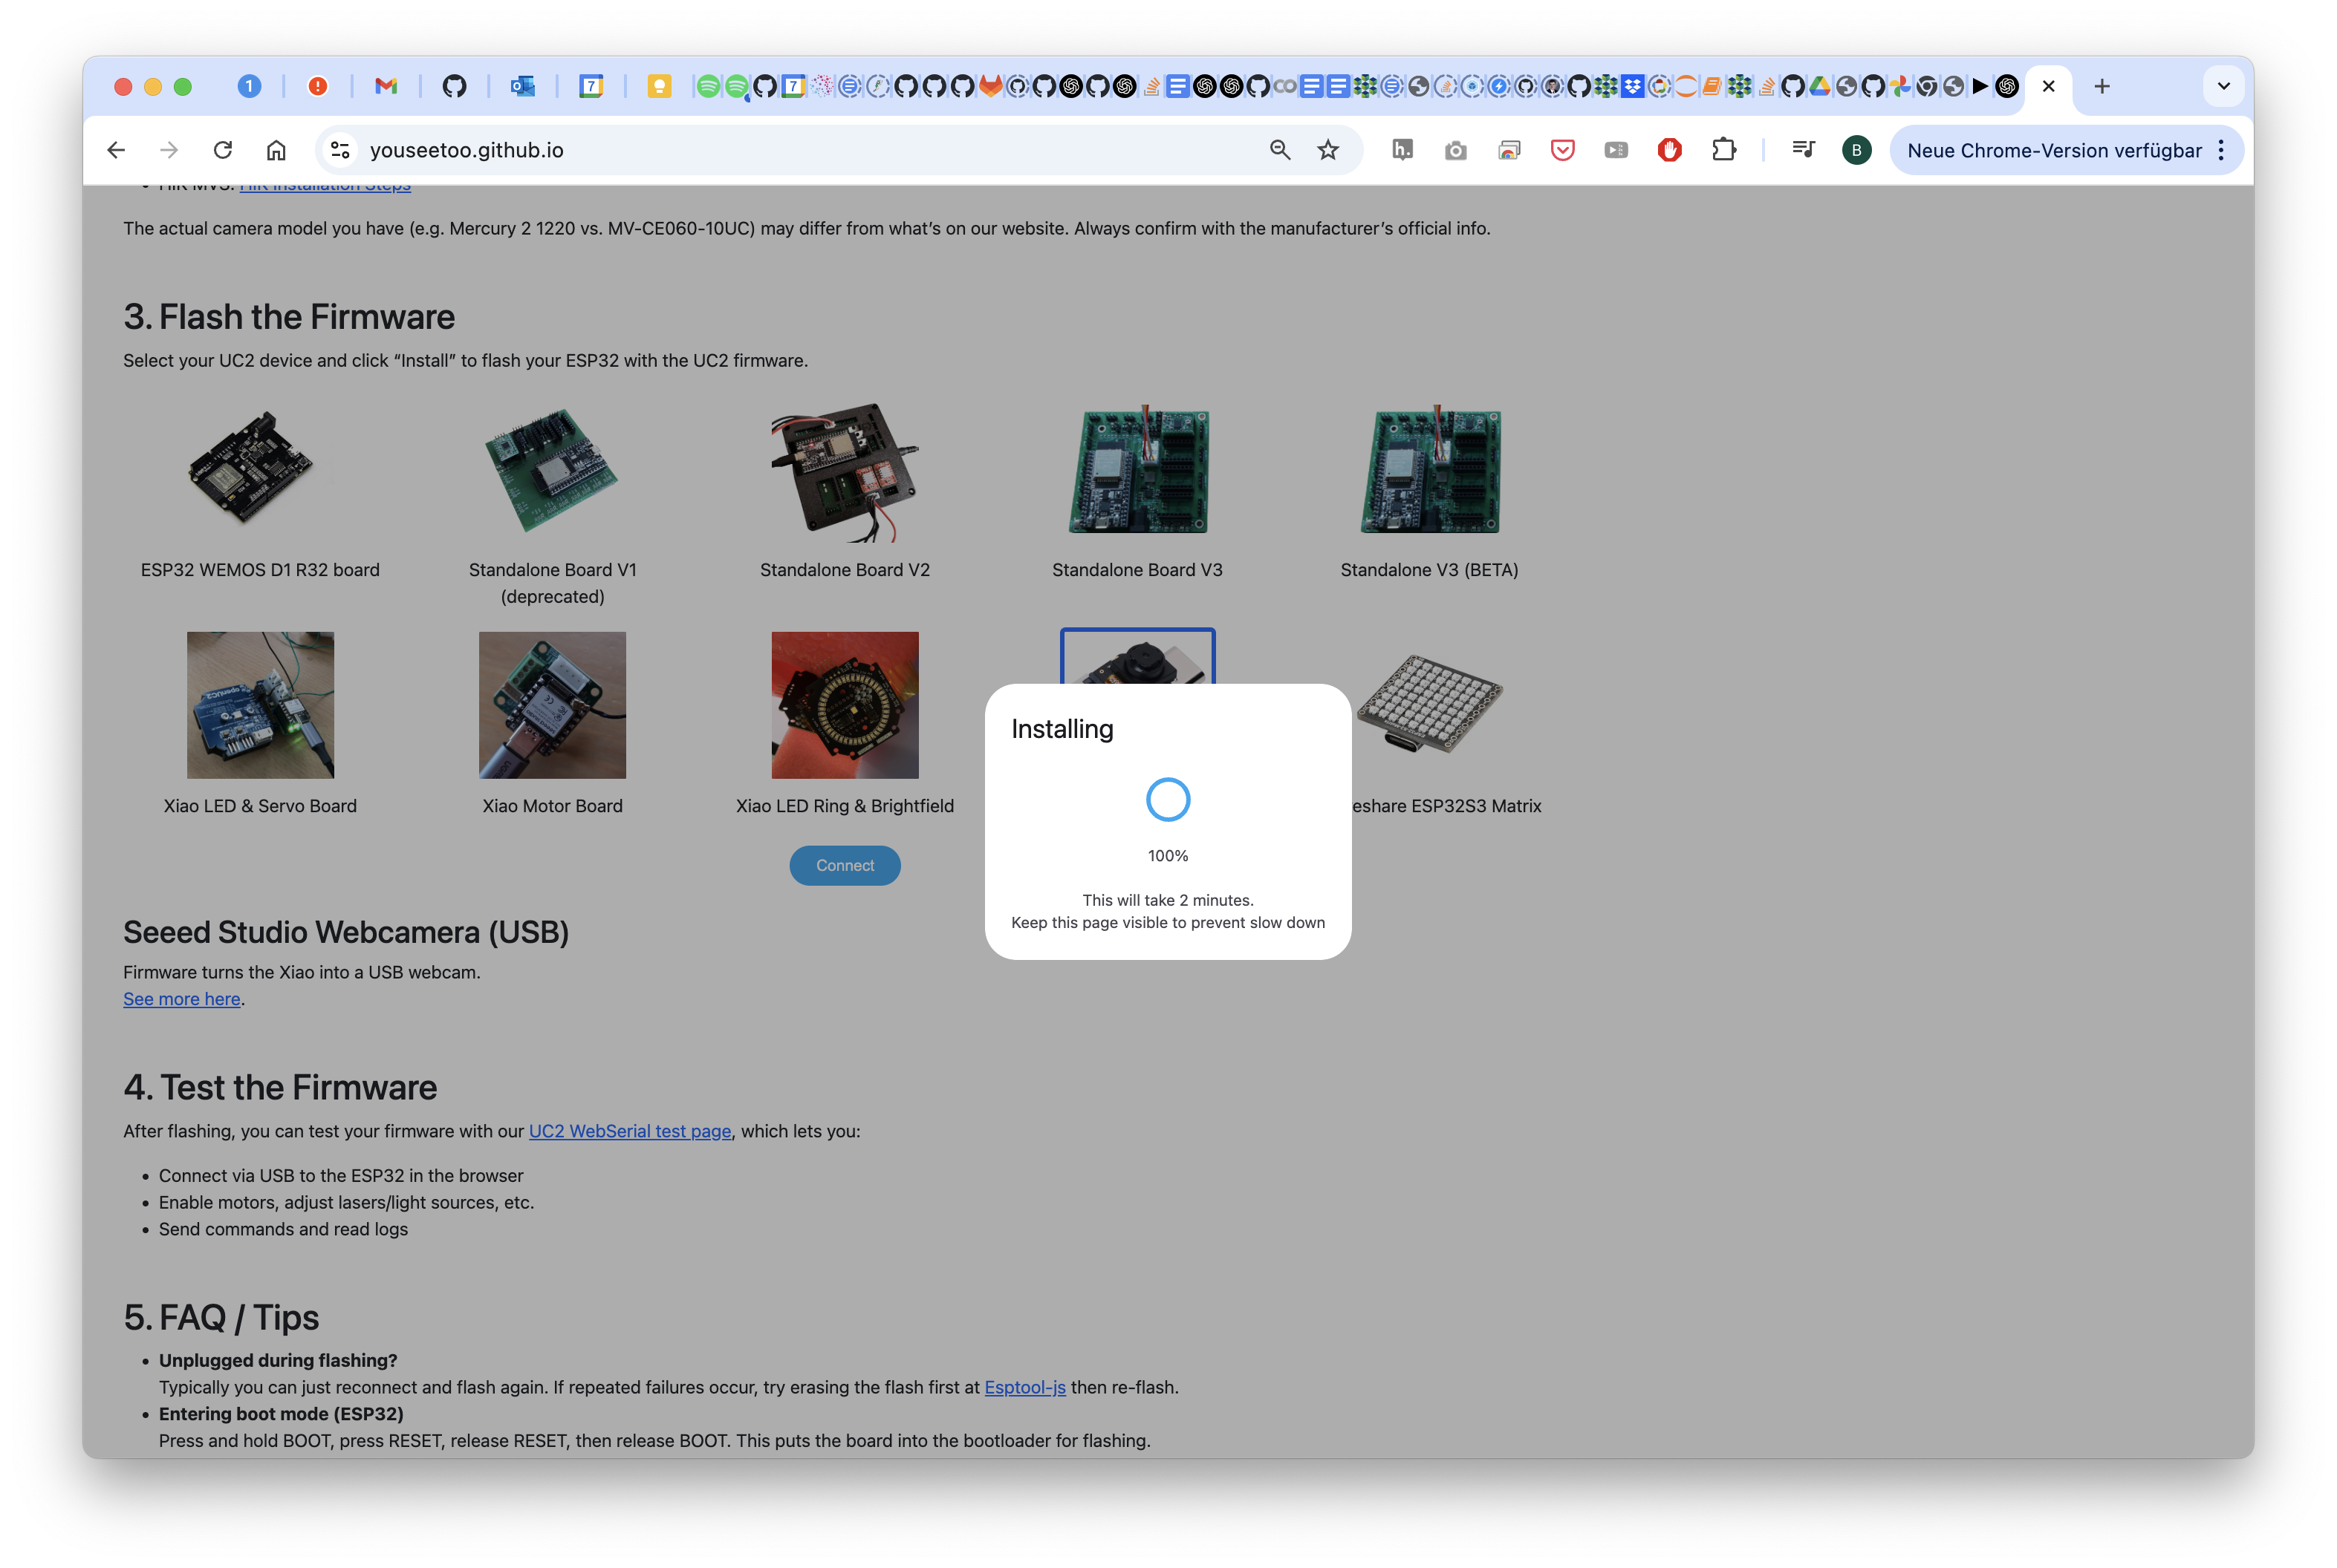Click the view site information icon

point(340,150)
